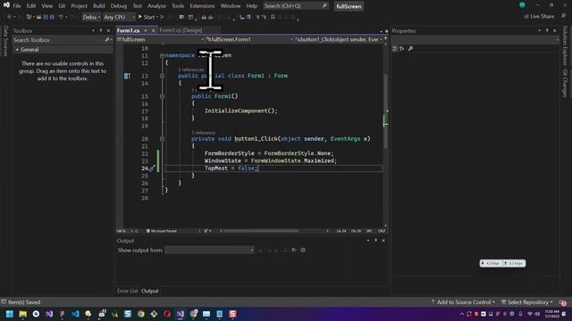The image size is (572, 321).
Task: Collapse the namespace block on line 11
Action: [162, 55]
